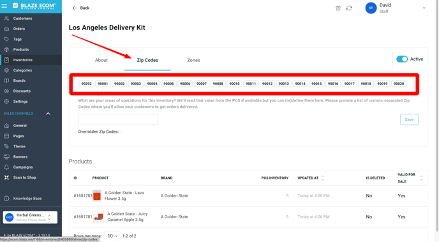The height and width of the screenshot is (242, 439).
Task: Open Discounts menu link
Action: [x=22, y=91]
